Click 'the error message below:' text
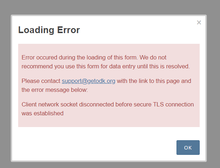 (x=55, y=90)
